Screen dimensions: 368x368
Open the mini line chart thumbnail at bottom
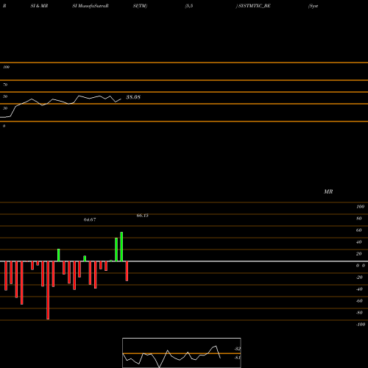[x=182, y=353]
